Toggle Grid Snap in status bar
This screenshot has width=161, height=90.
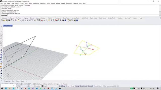click(62, 86)
